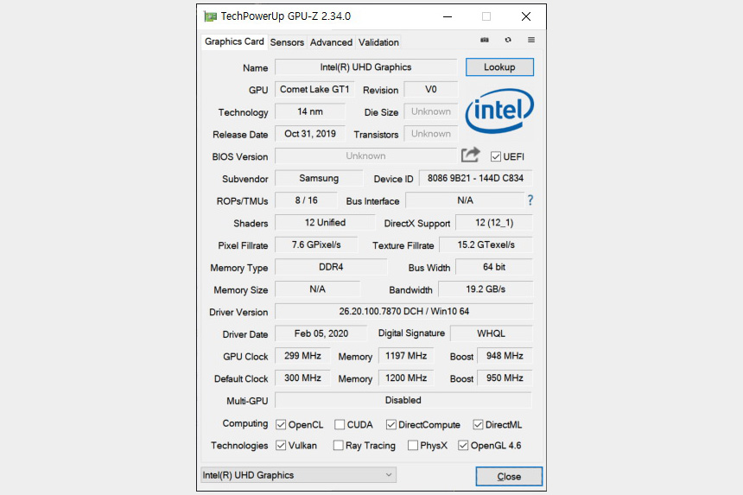
Task: Click the Close button at bottom
Action: (509, 477)
